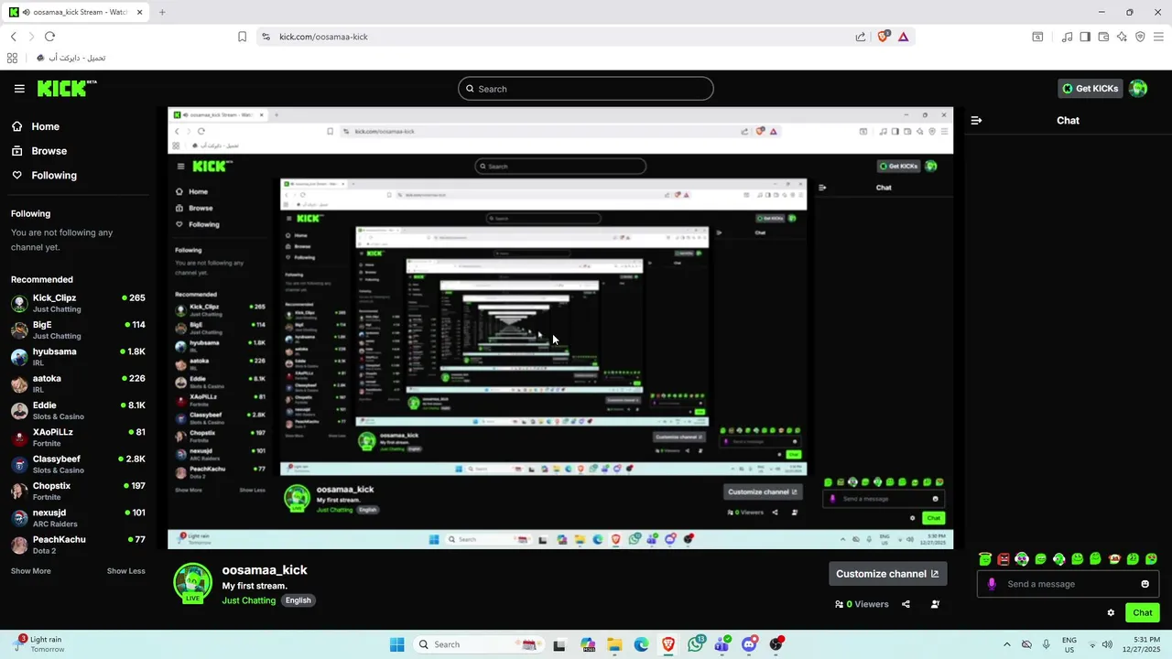
Task: Open the Leo AI sparkle icon
Action: point(1122,37)
